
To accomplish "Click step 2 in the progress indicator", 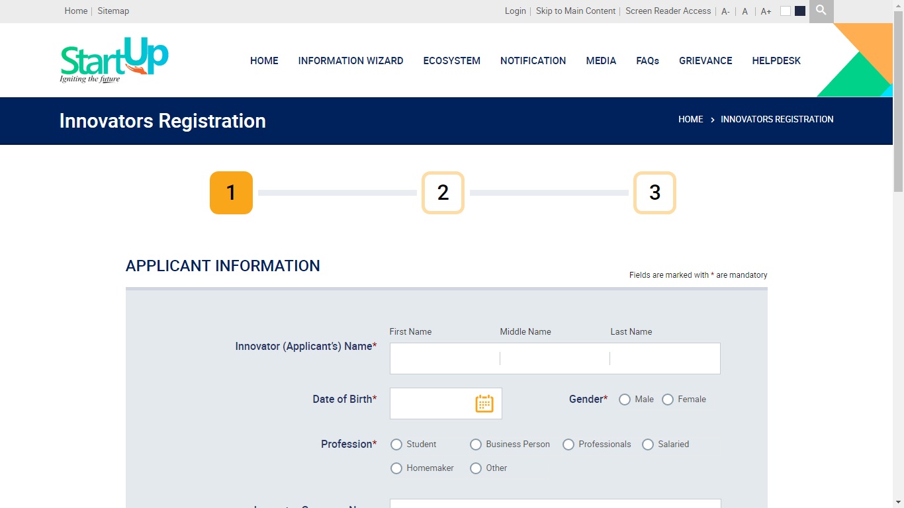I will click(x=442, y=192).
